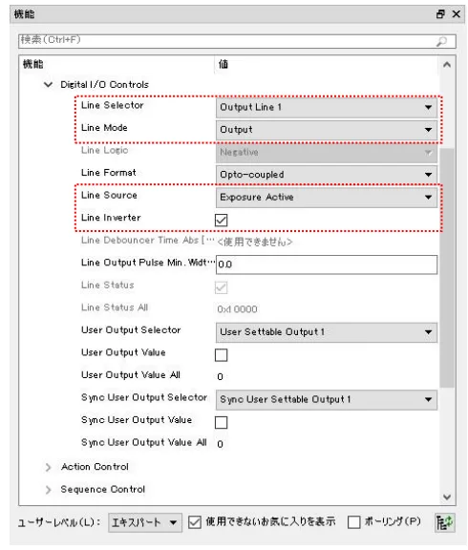This screenshot has width=468, height=550.
Task: Select the Line Selector row label
Action: (x=113, y=105)
